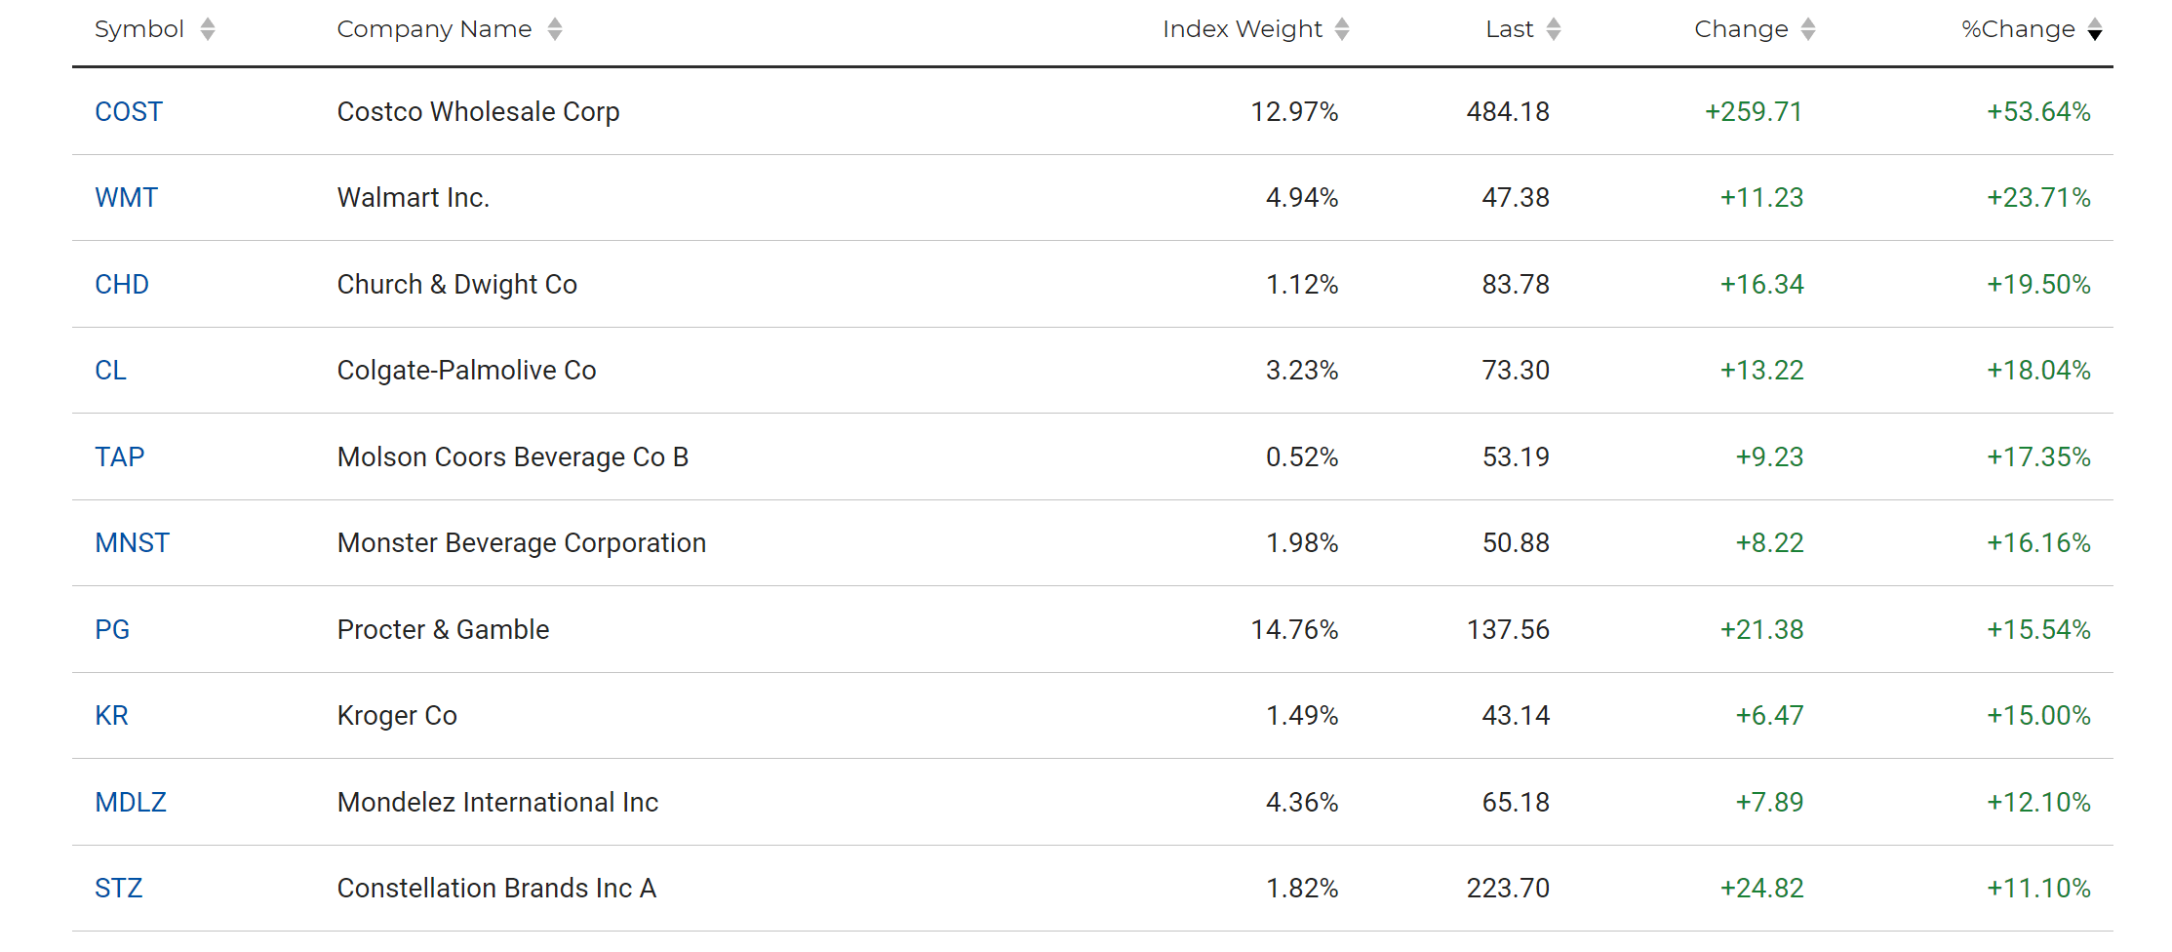Screen dimensions: 2172x952
Task: Open Procter & Gamble via PG link
Action: [112, 629]
